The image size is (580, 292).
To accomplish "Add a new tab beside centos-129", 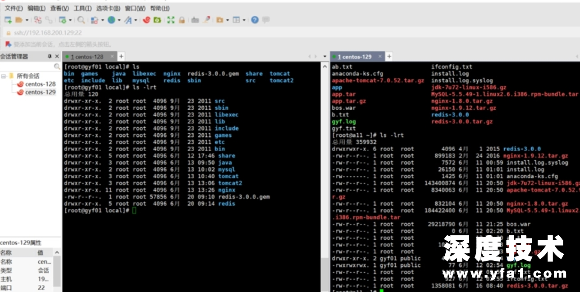I will tap(389, 56).
